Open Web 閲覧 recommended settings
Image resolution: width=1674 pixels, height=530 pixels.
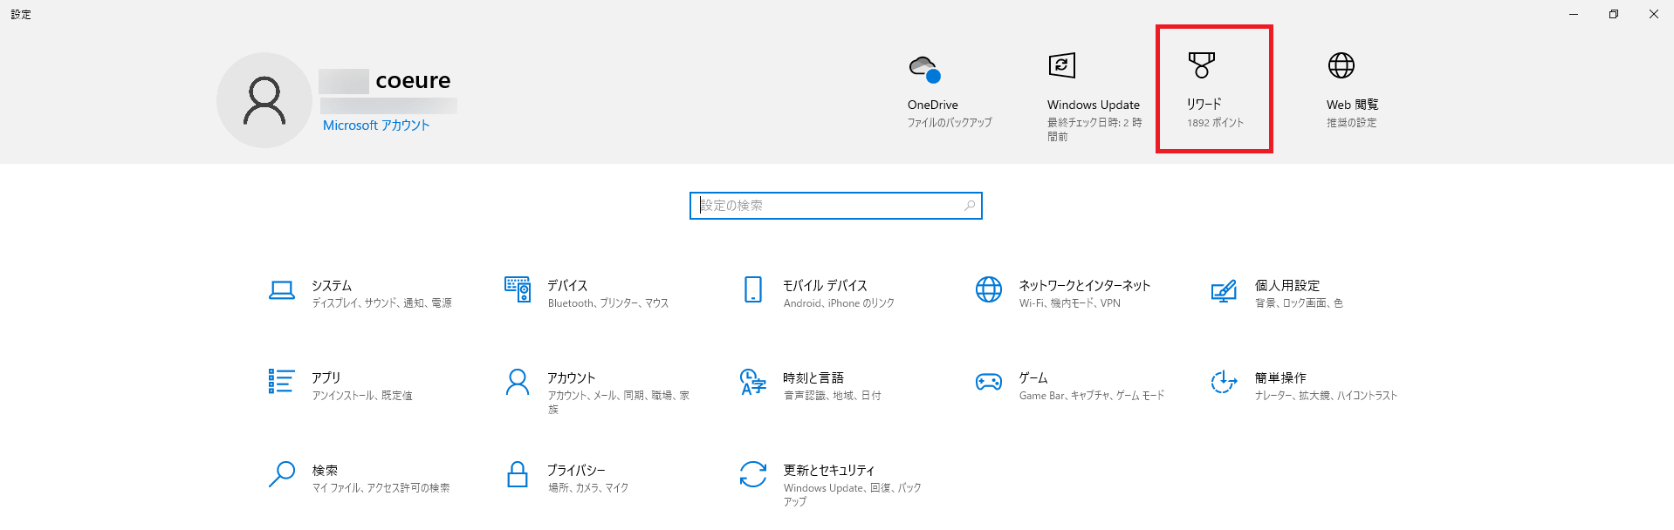pyautogui.click(x=1351, y=92)
